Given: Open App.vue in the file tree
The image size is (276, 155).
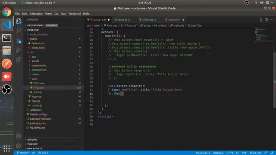Looking at the screenshot, I should click(x=53, y=96).
